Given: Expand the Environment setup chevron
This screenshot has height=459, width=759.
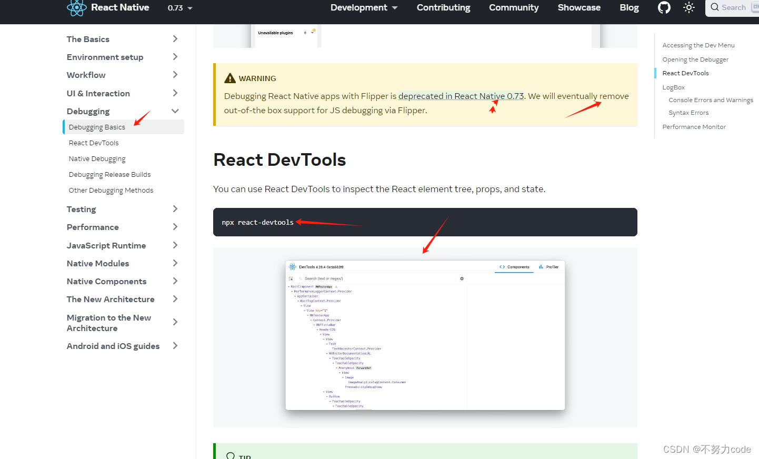Looking at the screenshot, I should point(175,57).
